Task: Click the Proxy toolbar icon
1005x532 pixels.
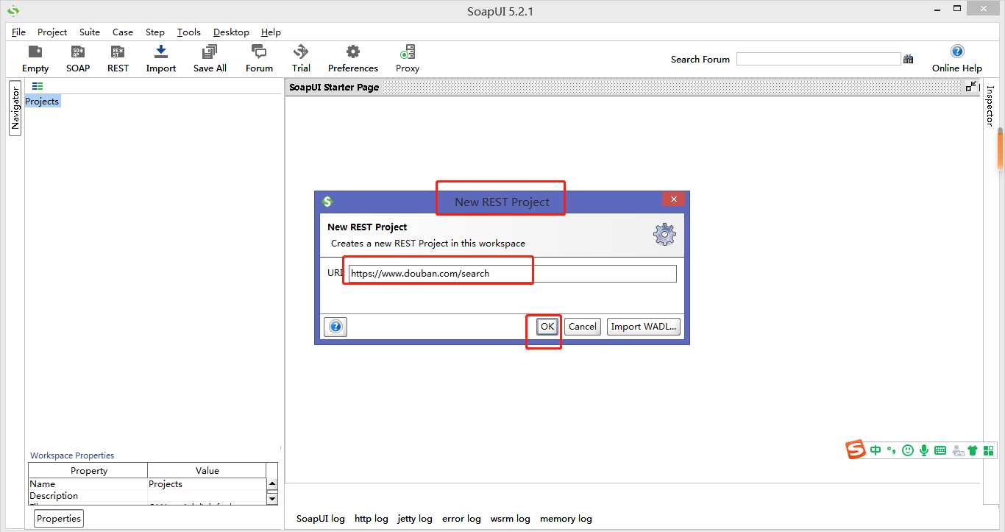Action: (x=407, y=52)
